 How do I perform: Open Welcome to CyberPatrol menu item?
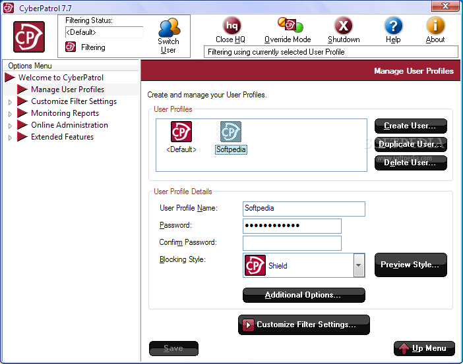[61, 78]
